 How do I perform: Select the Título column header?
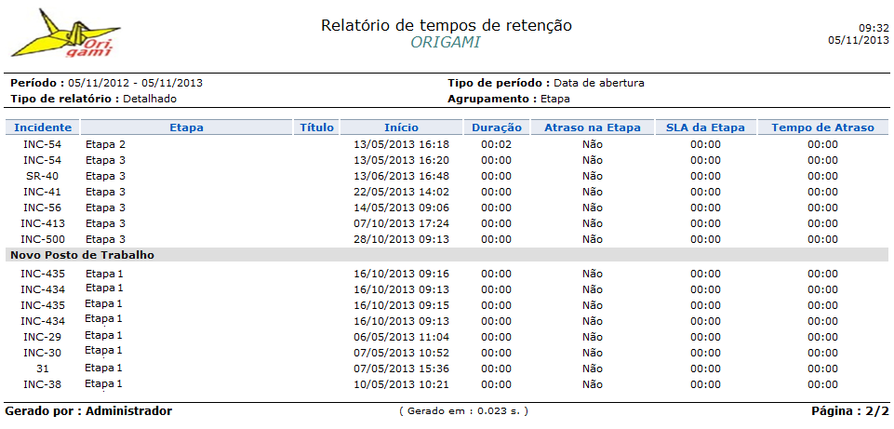(x=316, y=127)
